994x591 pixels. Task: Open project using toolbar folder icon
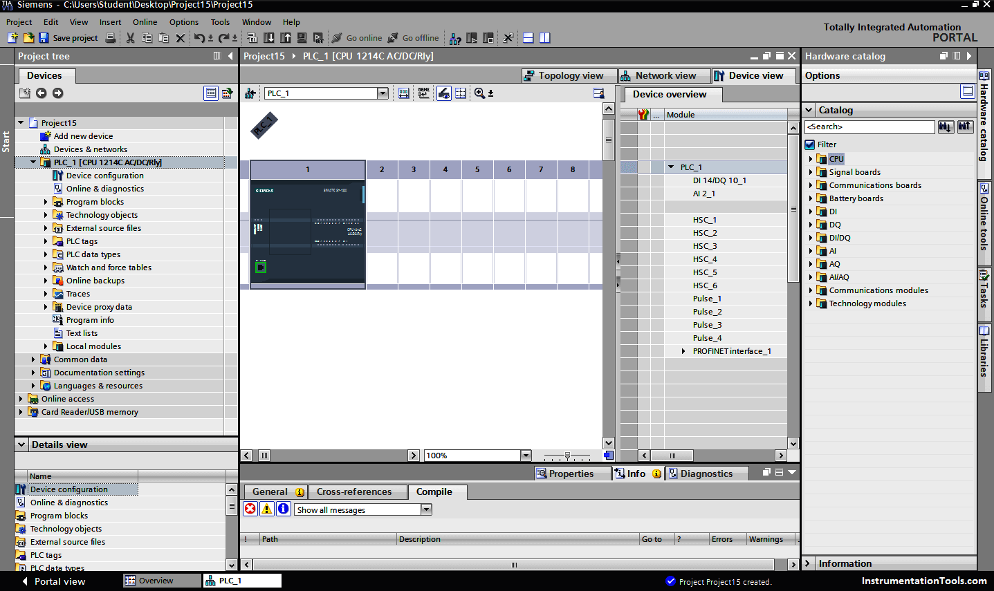coord(28,38)
